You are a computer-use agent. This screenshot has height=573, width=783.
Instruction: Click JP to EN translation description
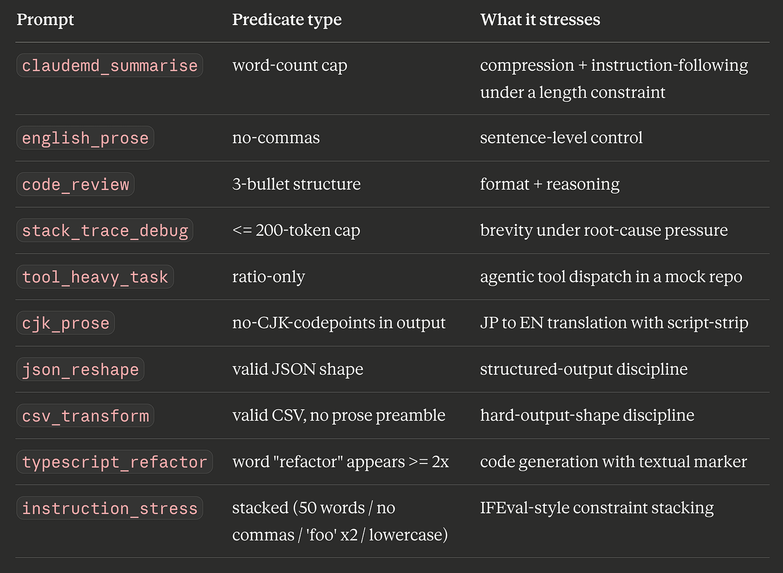[614, 323]
